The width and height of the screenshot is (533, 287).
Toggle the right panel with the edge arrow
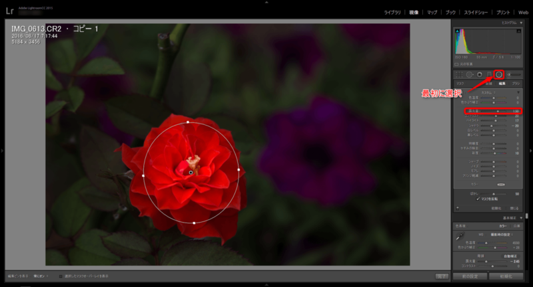click(530, 150)
